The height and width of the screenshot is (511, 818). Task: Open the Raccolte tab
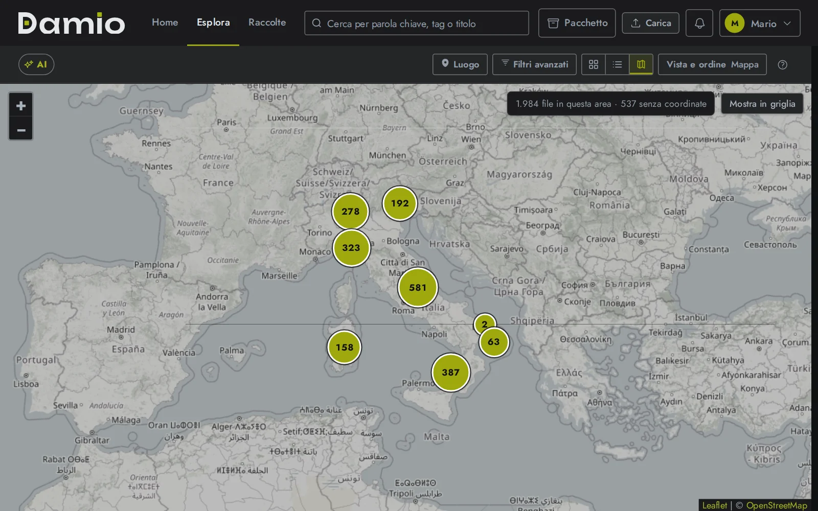[x=267, y=22]
